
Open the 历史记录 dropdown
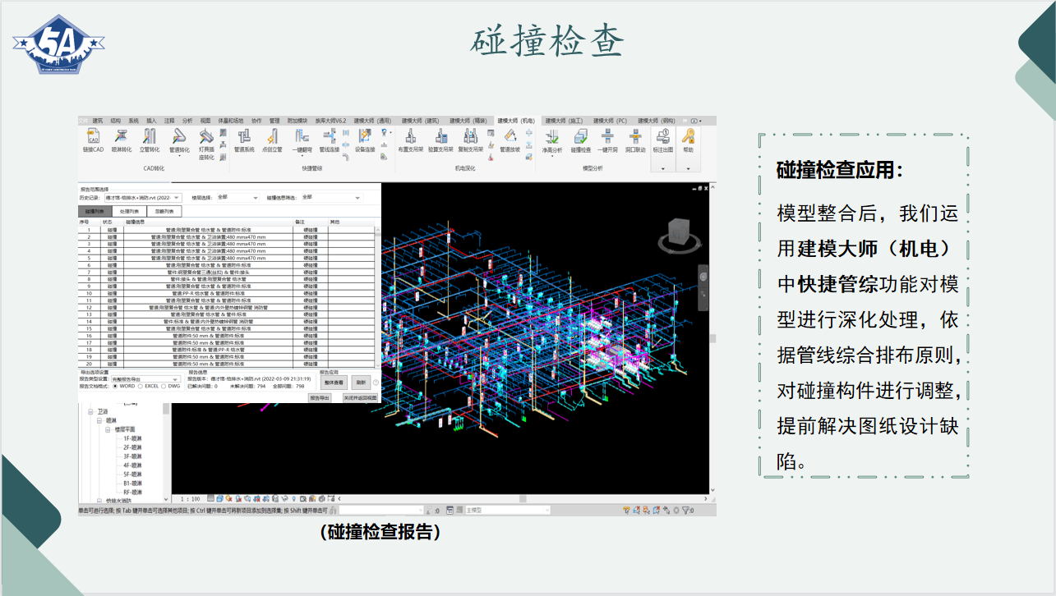[143, 197]
